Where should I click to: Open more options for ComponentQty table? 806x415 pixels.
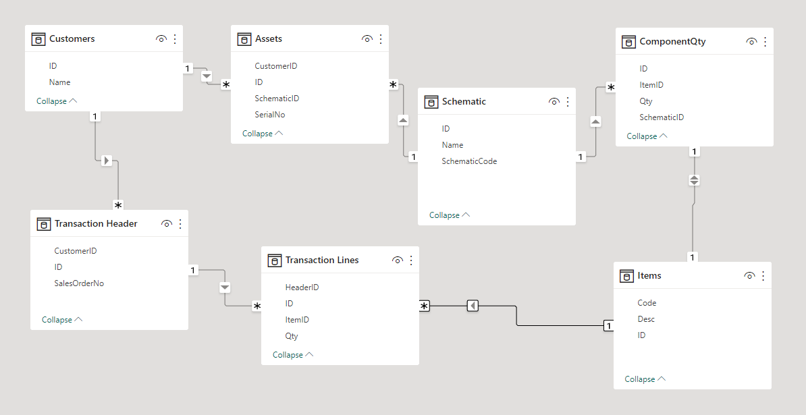click(765, 42)
